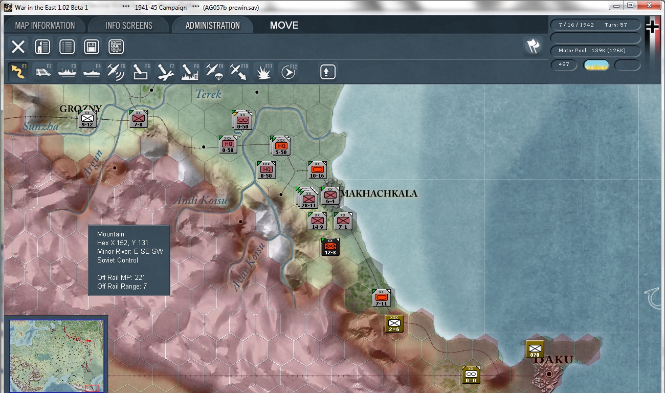Screen dimensions: 665x393
Task: Select the yellow 2=6 corps counter
Action: (x=394, y=323)
